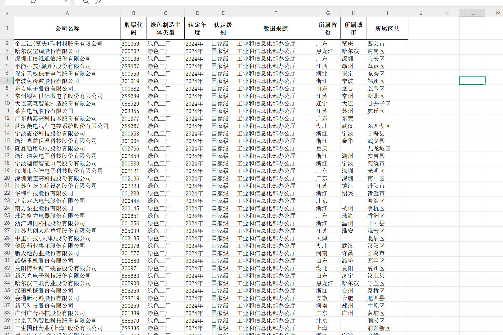
Task: Select cell 哈尔滨空调股份有限公司
Action: click(67, 51)
